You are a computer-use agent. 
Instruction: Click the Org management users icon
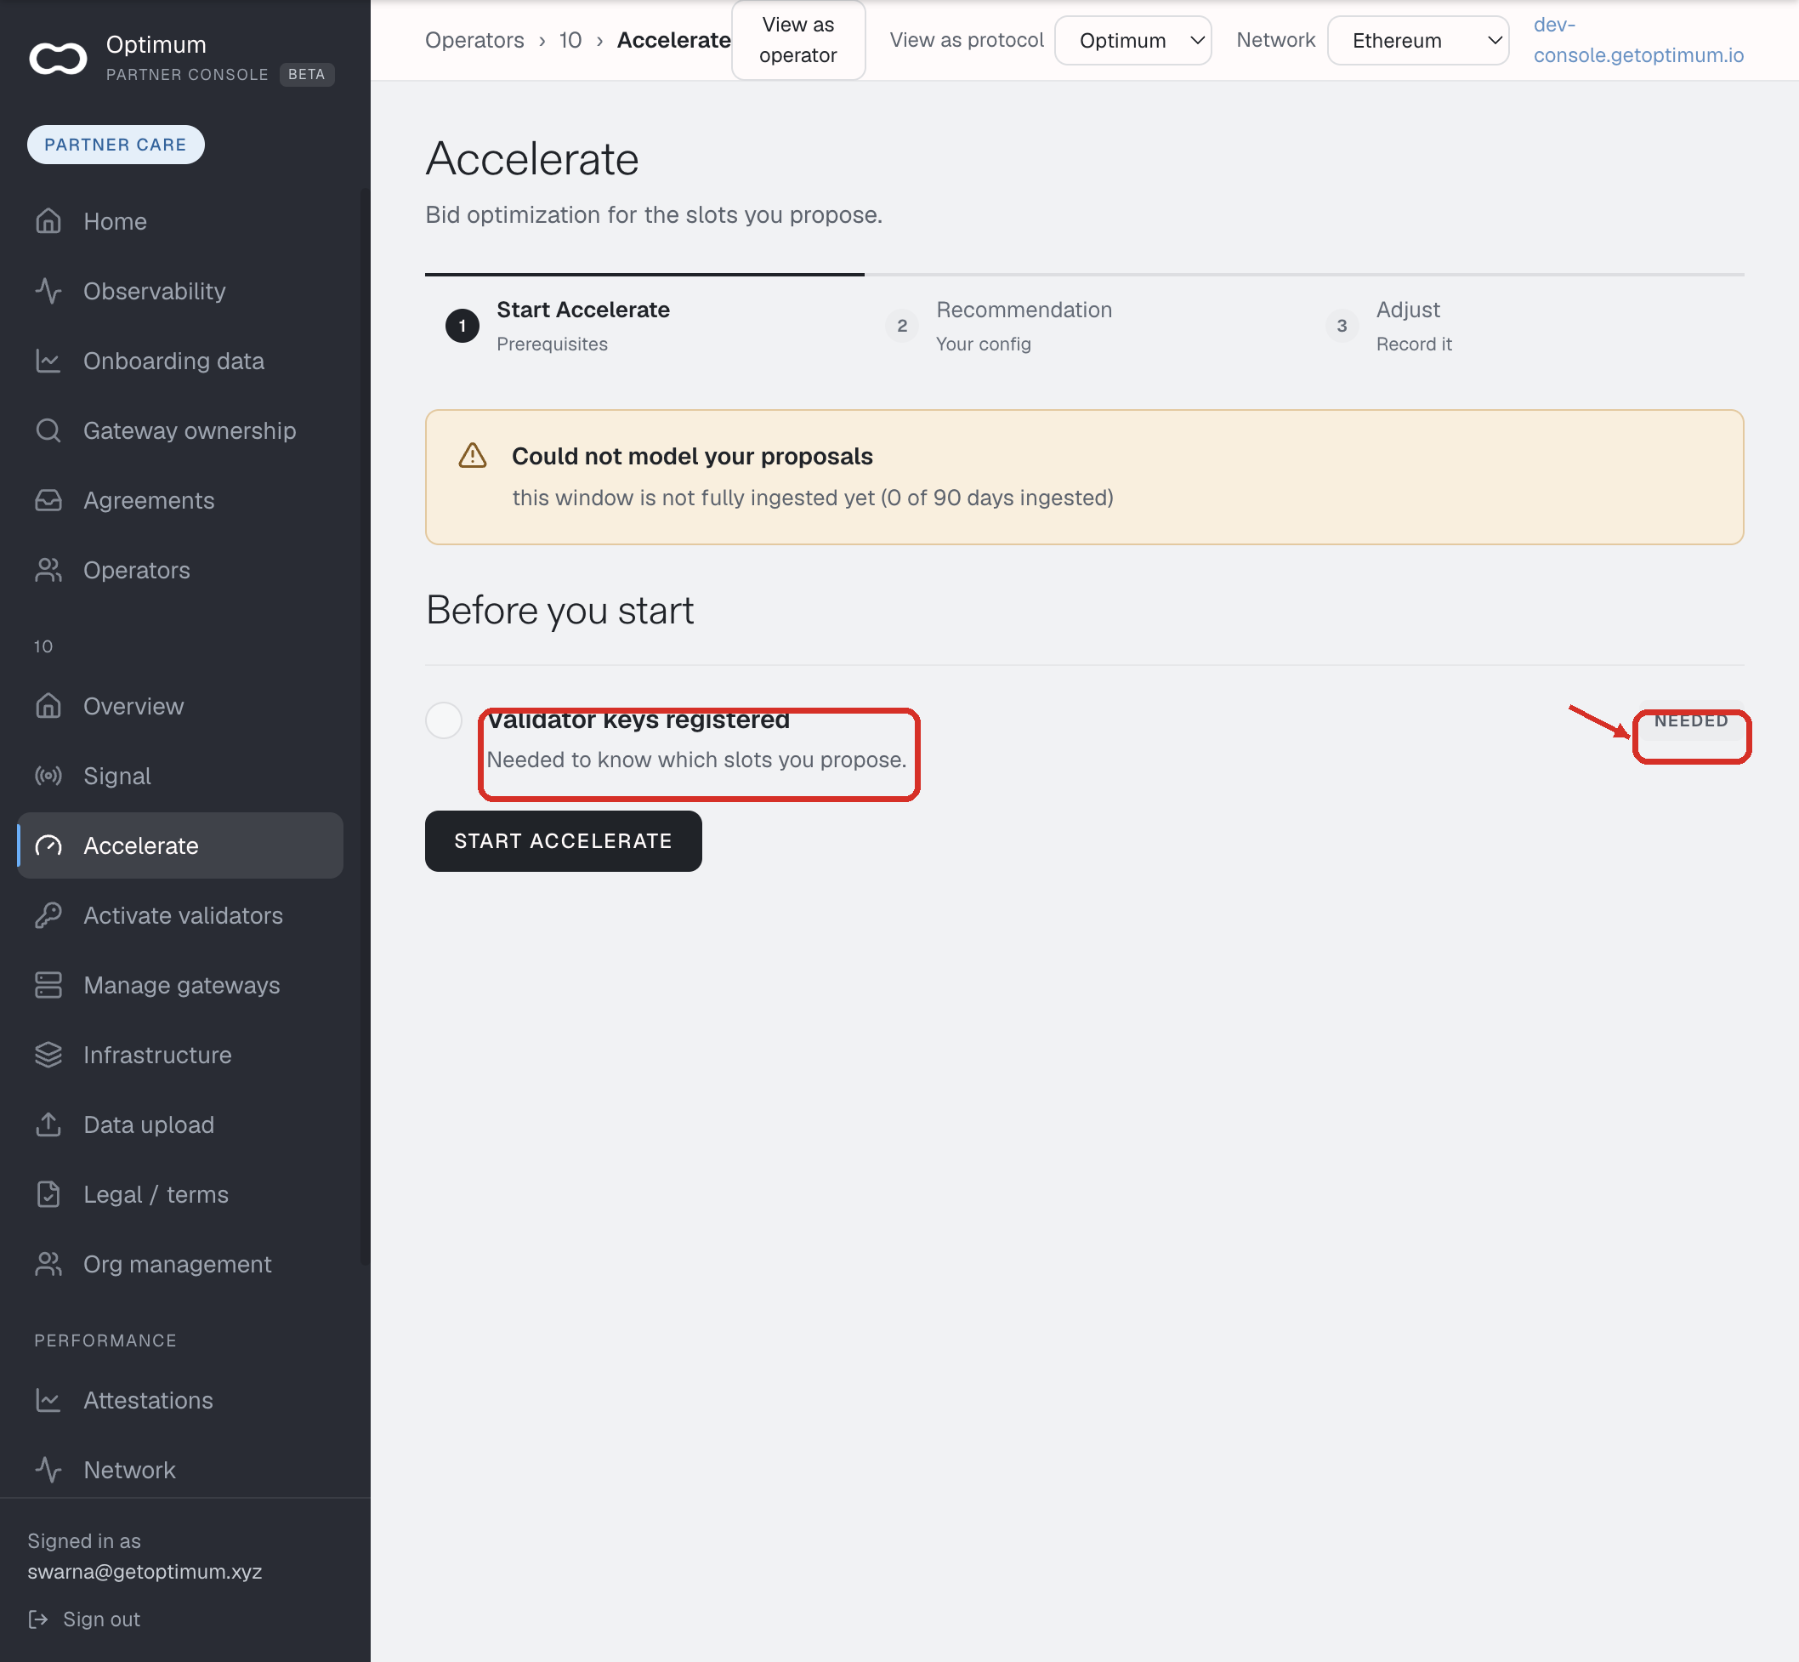(x=48, y=1264)
